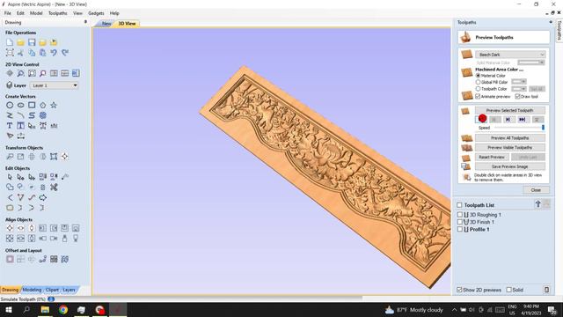Viewport: 563px width, 317px height.
Task: Click the toolpath list clipboard icon
Action: 546,290
